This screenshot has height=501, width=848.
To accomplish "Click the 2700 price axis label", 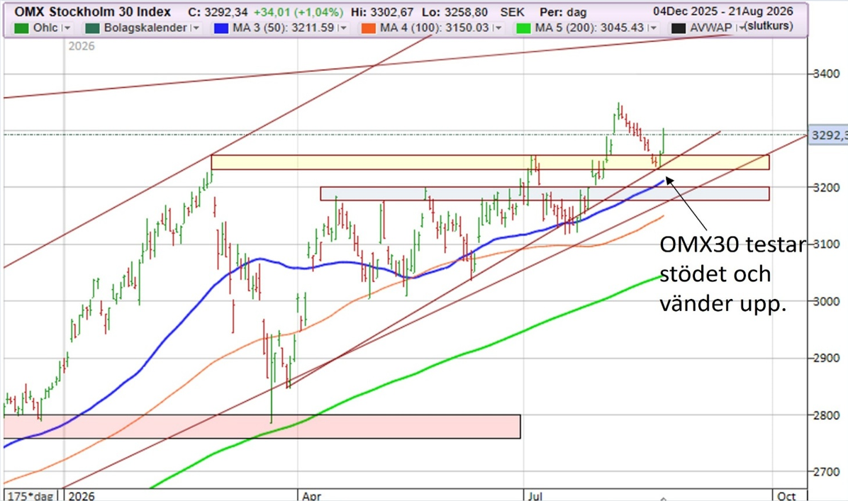I will pos(827,472).
